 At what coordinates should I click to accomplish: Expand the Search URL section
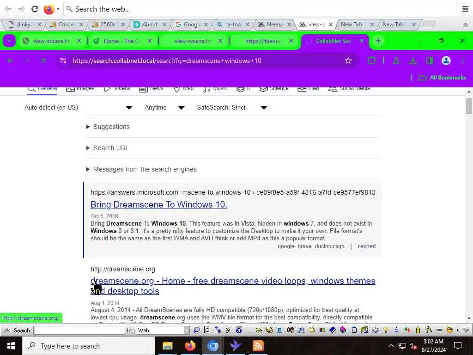click(x=108, y=148)
